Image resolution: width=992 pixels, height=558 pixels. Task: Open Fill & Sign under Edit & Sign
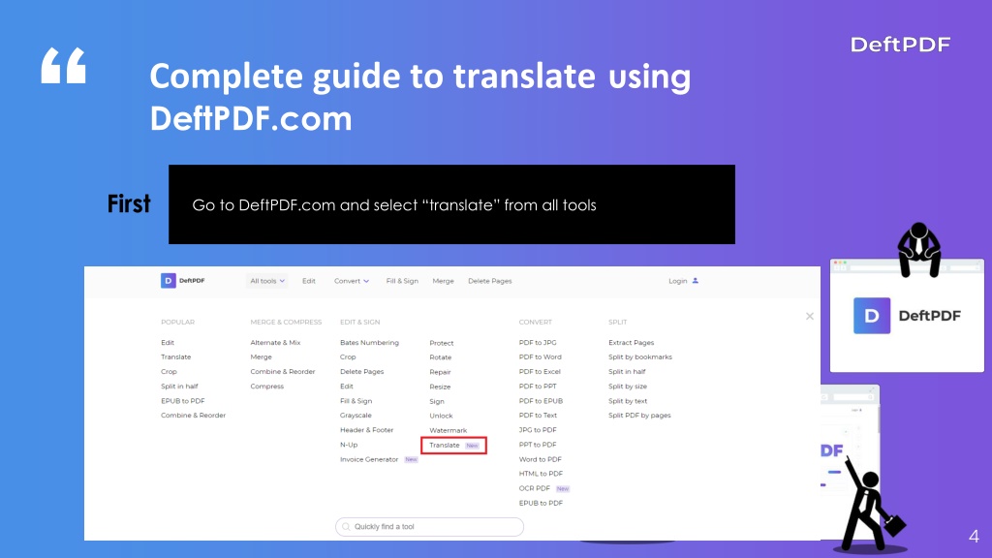coord(356,400)
